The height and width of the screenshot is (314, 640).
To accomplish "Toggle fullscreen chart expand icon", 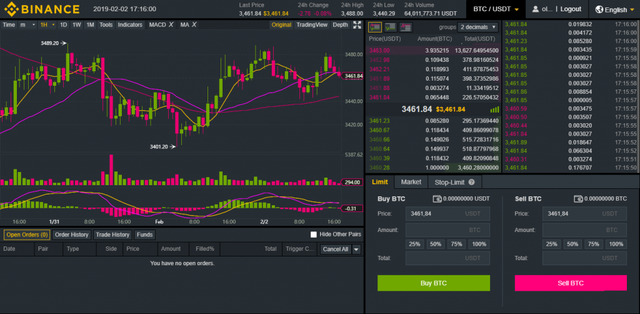I will (x=357, y=24).
